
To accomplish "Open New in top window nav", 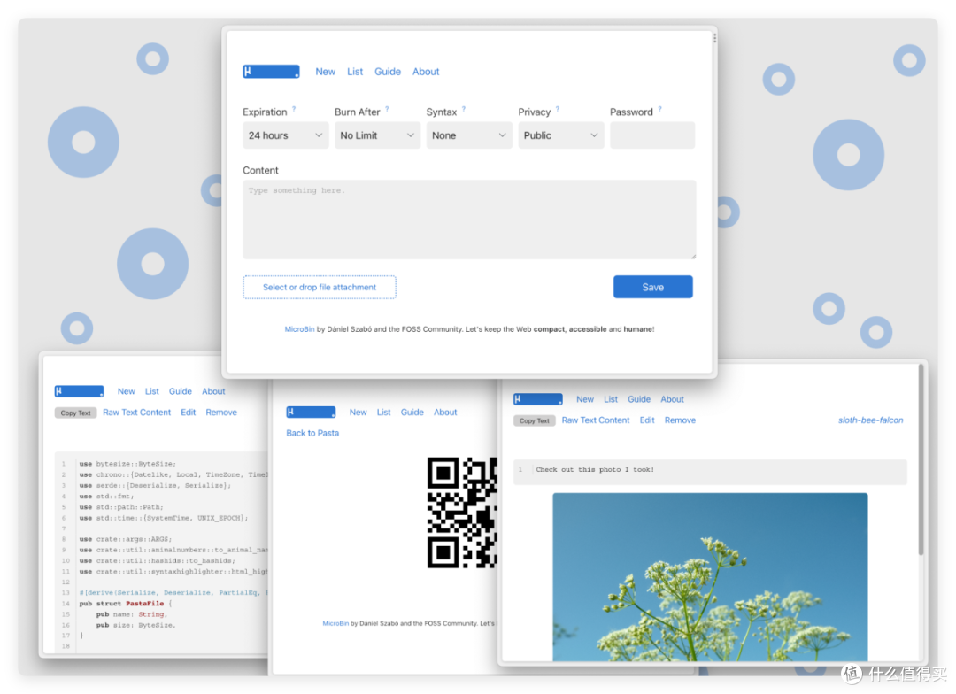I will (x=325, y=72).
